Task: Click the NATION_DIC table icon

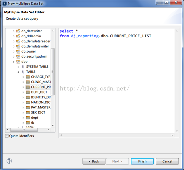Action: pos(28,102)
